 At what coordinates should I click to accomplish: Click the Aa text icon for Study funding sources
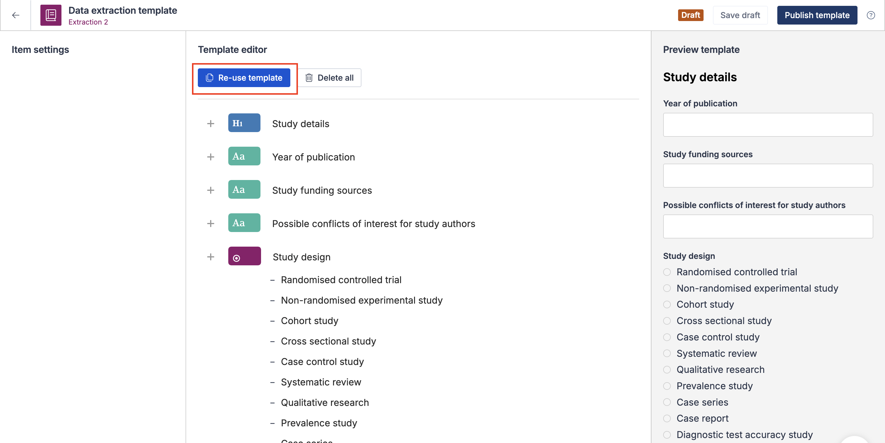(x=244, y=190)
